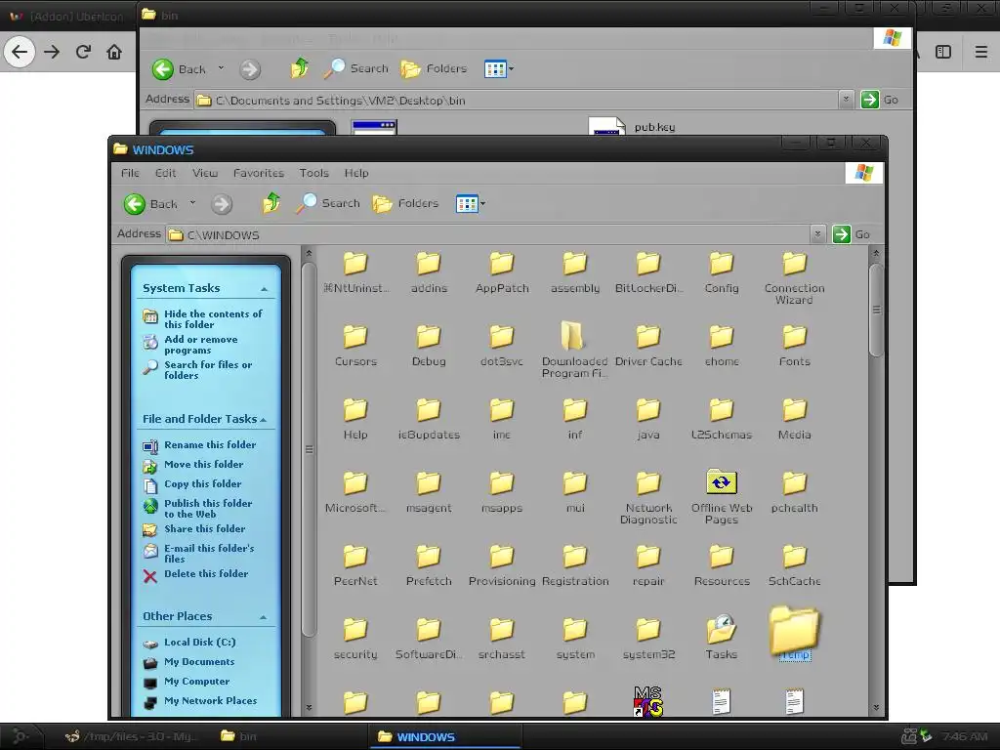
Task: Open Search in the WINDOWS toolbar
Action: click(328, 203)
